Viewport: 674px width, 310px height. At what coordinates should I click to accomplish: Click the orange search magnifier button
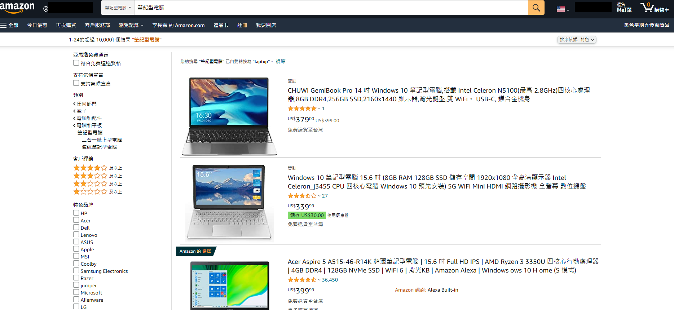[536, 8]
